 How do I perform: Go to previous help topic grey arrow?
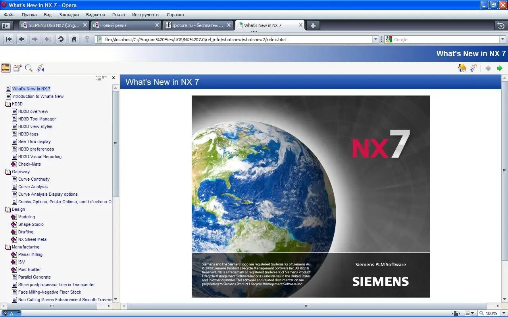pyautogui.click(x=488, y=68)
